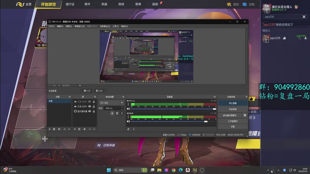310x174 pixels.
Task: Move source up in the Sources panel
Action: pyautogui.click(x=90, y=129)
